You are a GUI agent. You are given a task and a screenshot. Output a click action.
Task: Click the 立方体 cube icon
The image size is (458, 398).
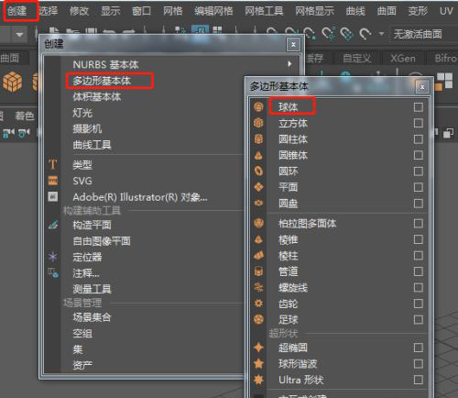258,123
